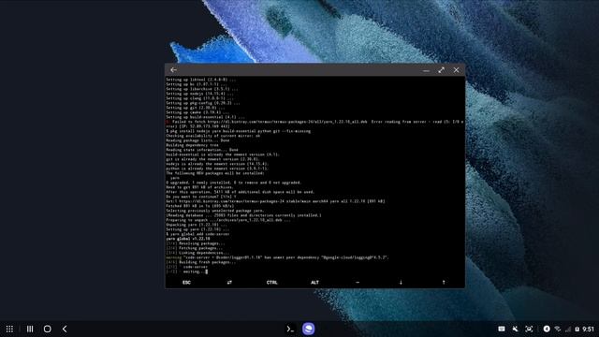
Task: Open the clock showing 9:51
Action: point(589,329)
